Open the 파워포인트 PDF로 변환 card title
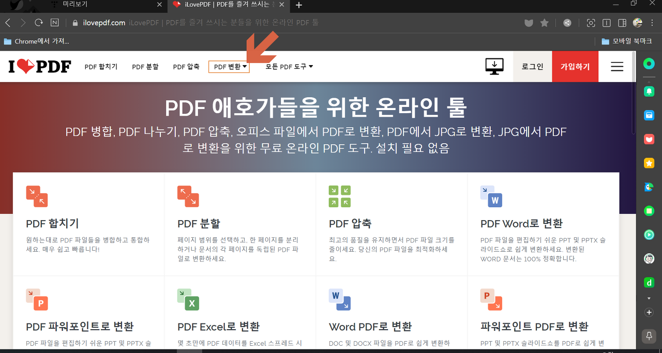This screenshot has height=353, width=662. [534, 327]
